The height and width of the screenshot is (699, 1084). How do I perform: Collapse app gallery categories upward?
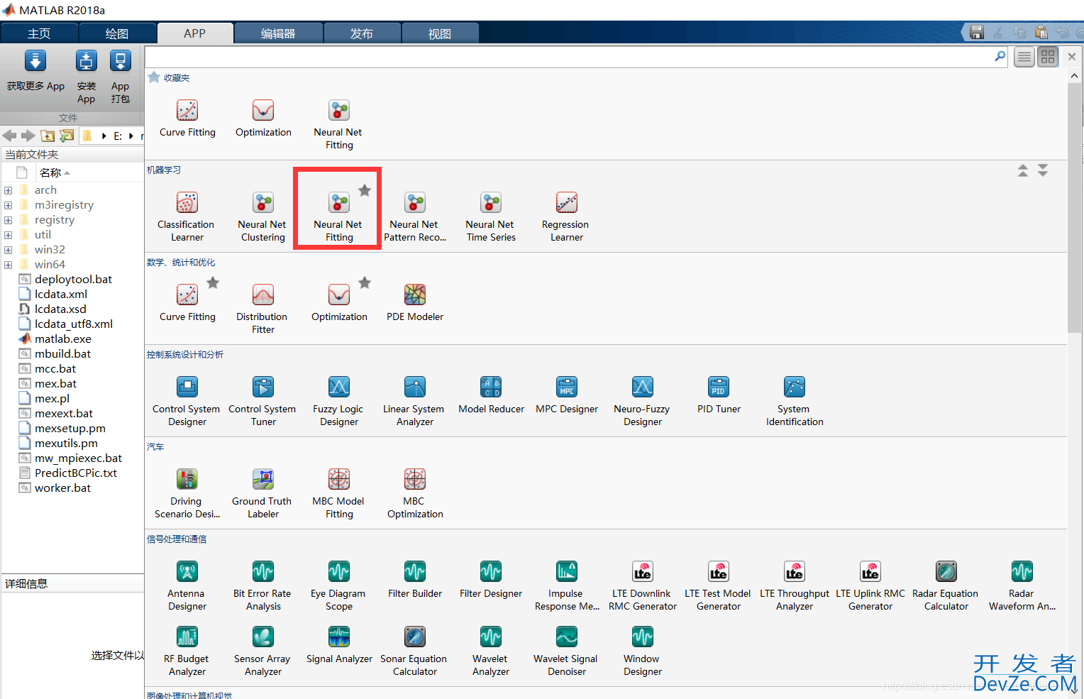[x=1023, y=170]
